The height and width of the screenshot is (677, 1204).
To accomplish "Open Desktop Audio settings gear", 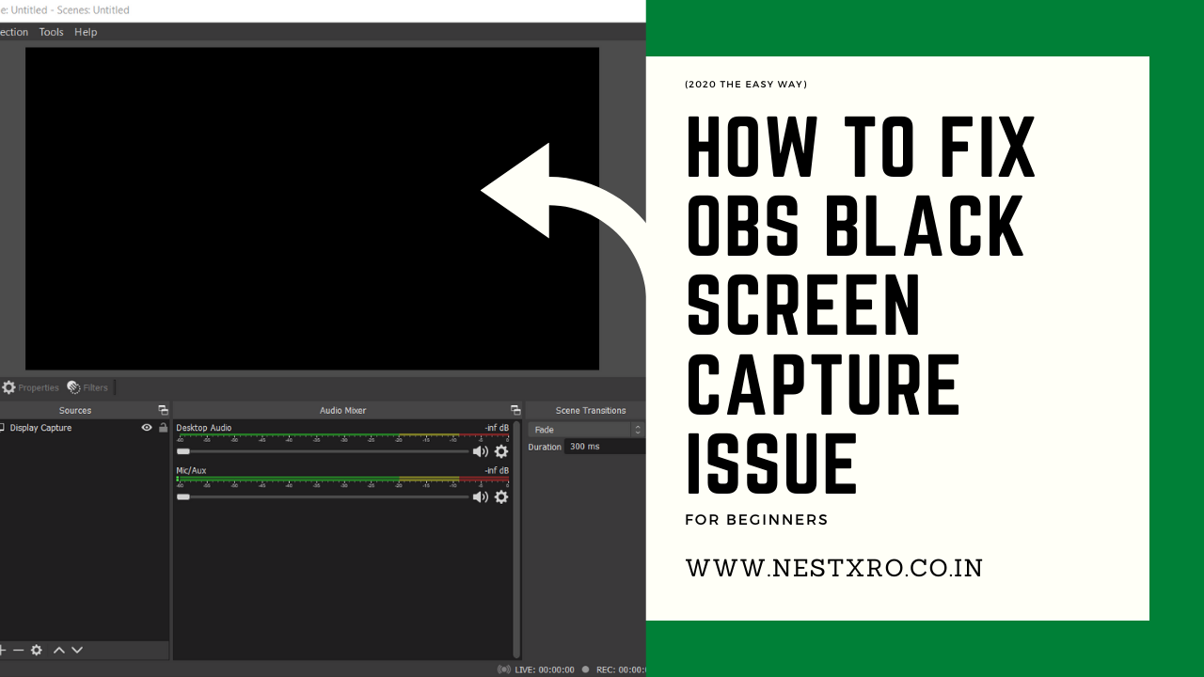I will 501,451.
